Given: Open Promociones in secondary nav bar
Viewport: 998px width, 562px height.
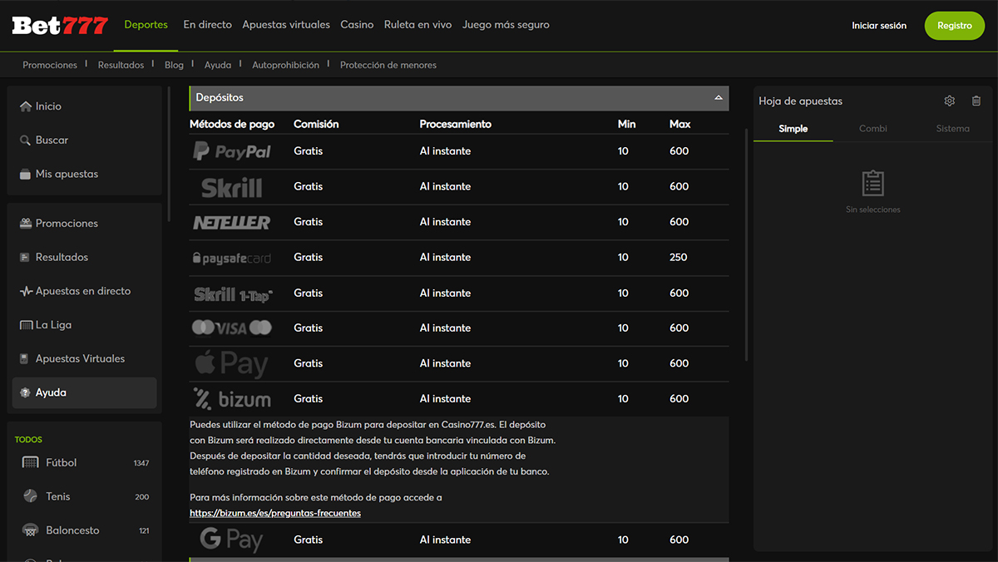Looking at the screenshot, I should coord(50,65).
